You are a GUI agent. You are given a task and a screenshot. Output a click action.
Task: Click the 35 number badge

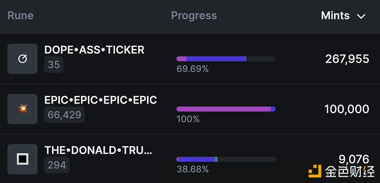54,65
